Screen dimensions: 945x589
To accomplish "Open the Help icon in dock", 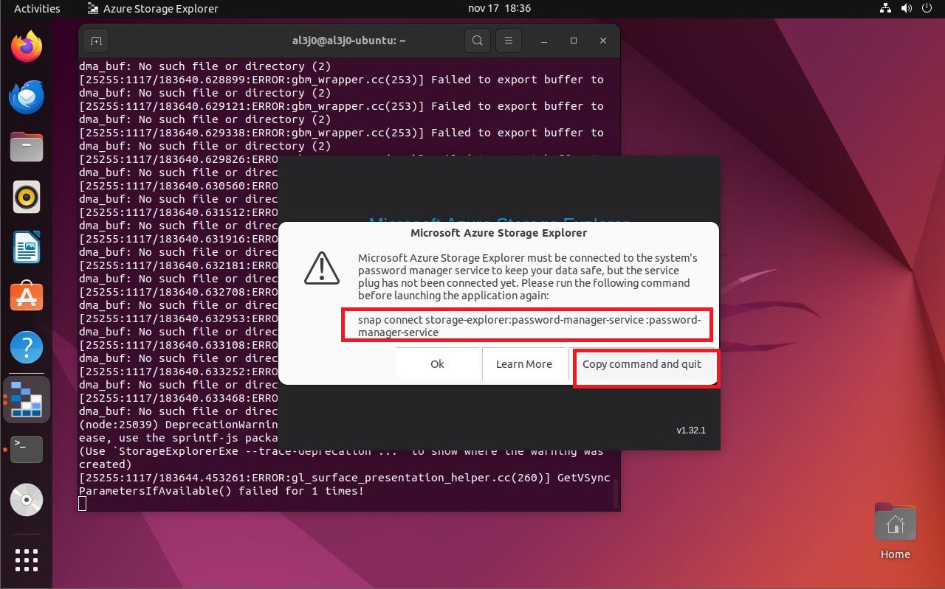I will click(x=27, y=346).
